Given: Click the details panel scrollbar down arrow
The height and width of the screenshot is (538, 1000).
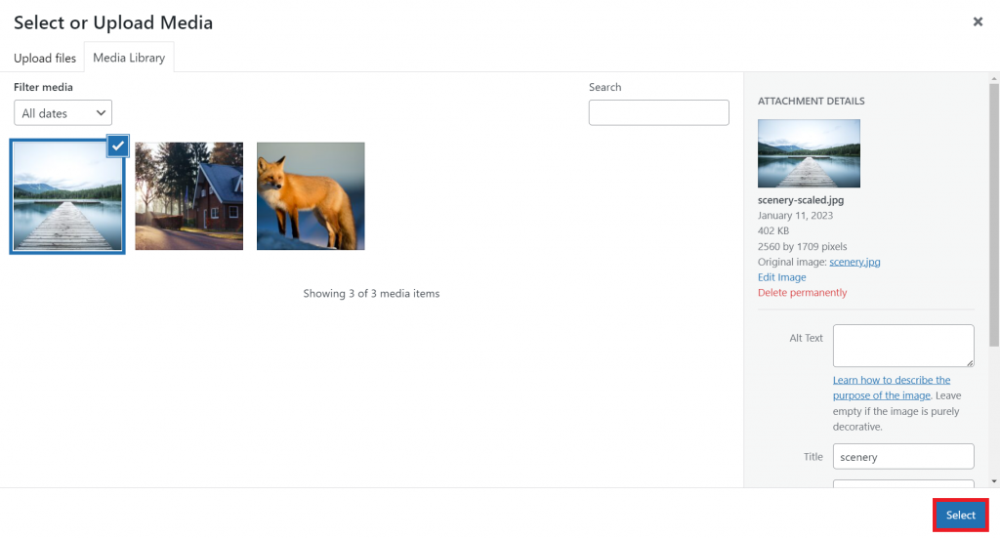Looking at the screenshot, I should coord(994,482).
